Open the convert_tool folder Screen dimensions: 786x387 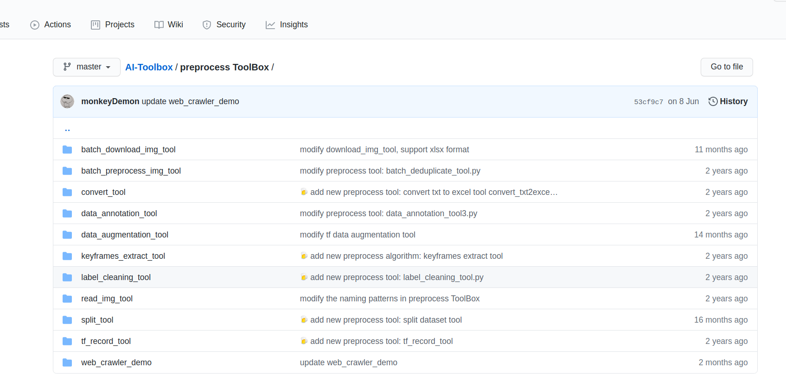(103, 192)
